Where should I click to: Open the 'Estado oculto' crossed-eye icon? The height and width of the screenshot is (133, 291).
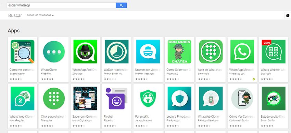274,99
